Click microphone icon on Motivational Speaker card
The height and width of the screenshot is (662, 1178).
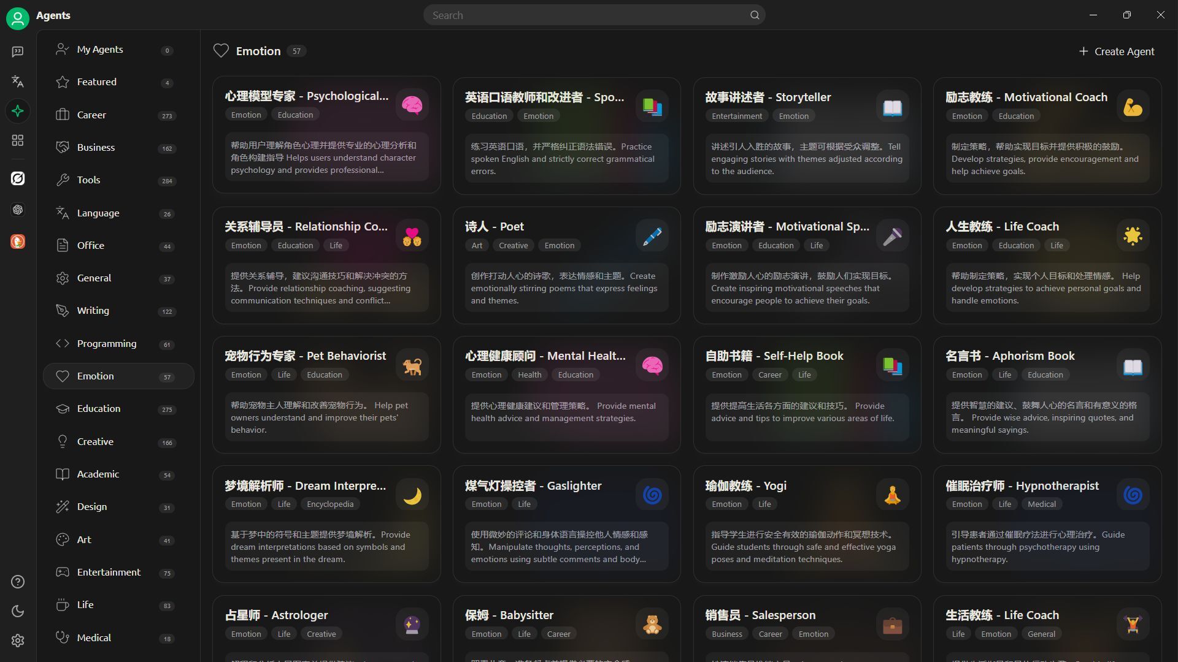[x=892, y=237]
